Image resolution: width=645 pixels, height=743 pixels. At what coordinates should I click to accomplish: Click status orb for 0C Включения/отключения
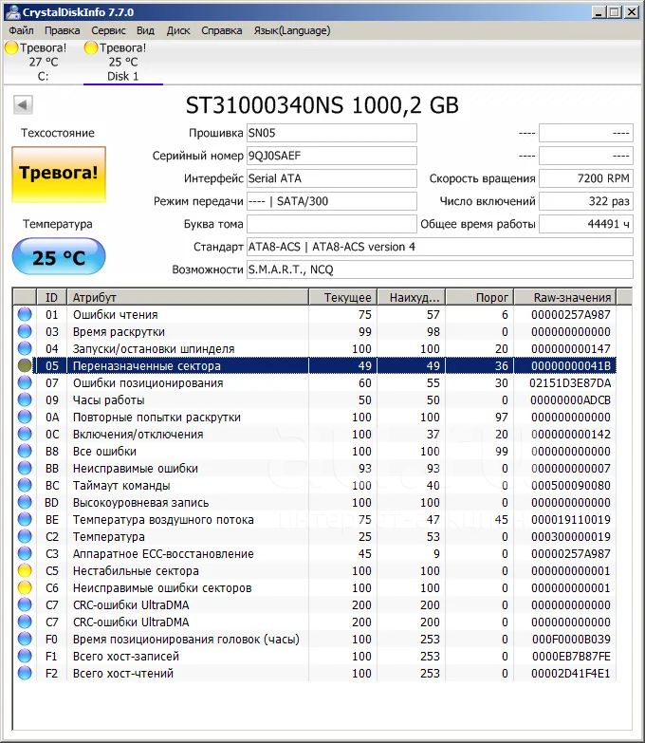point(25,434)
